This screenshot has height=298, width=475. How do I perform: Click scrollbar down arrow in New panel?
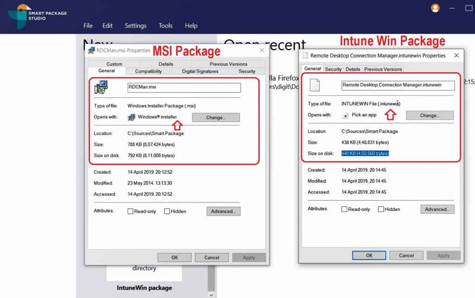(x=211, y=295)
